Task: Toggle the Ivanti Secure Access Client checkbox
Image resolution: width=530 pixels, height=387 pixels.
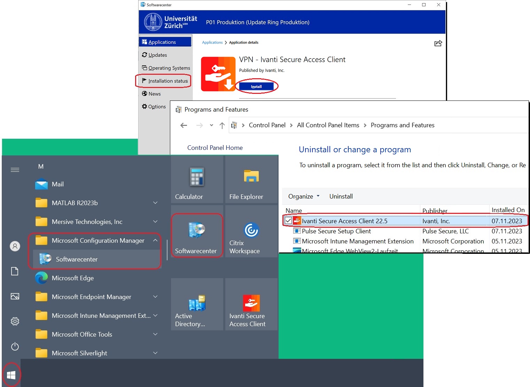Action: 288,221
